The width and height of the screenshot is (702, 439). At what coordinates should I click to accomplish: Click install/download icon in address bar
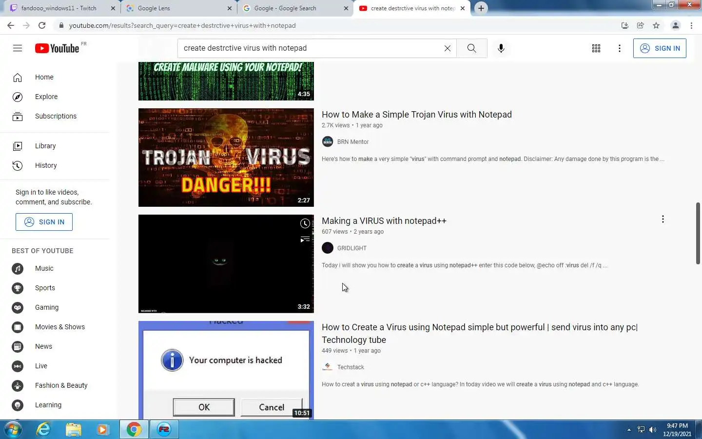click(x=624, y=25)
